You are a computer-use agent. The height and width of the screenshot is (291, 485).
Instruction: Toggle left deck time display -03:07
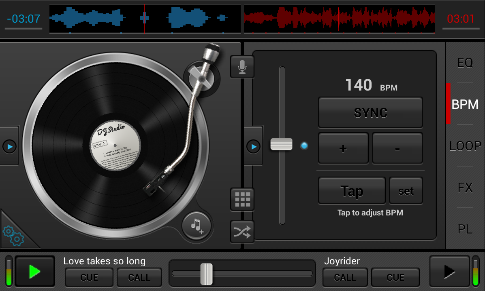[x=24, y=19]
